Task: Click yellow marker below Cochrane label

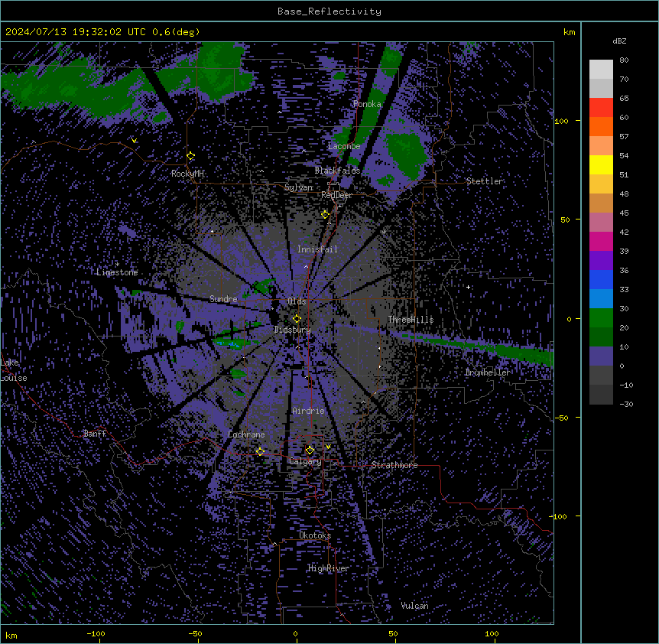Action: click(x=260, y=452)
